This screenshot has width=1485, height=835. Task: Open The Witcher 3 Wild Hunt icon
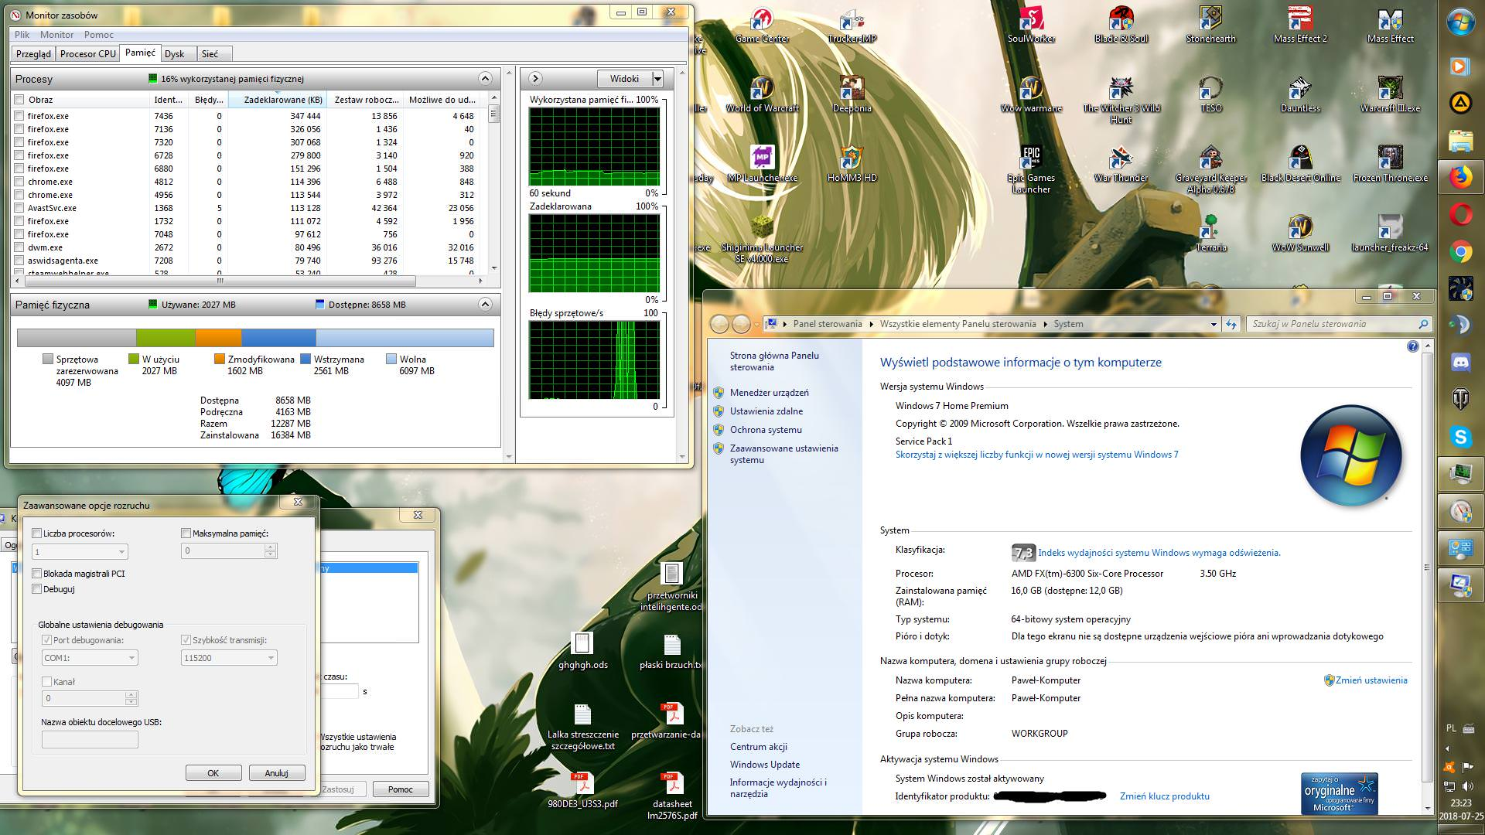[1121, 100]
